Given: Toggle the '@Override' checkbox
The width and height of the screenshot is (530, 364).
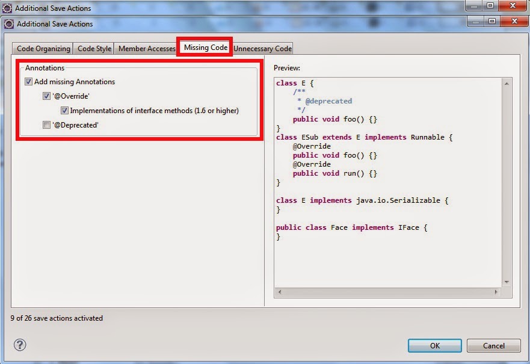Looking at the screenshot, I should (x=47, y=96).
